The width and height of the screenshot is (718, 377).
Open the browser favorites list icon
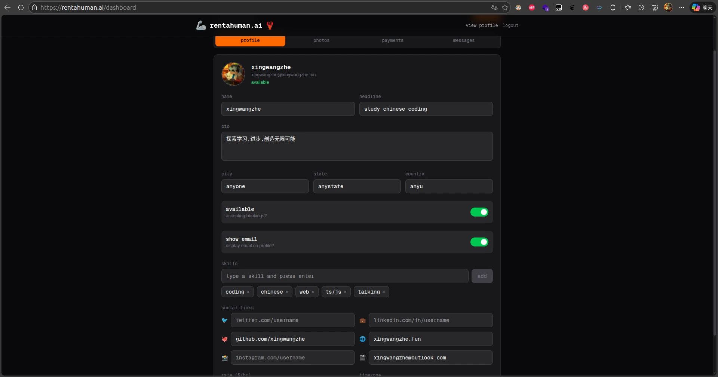[628, 7]
